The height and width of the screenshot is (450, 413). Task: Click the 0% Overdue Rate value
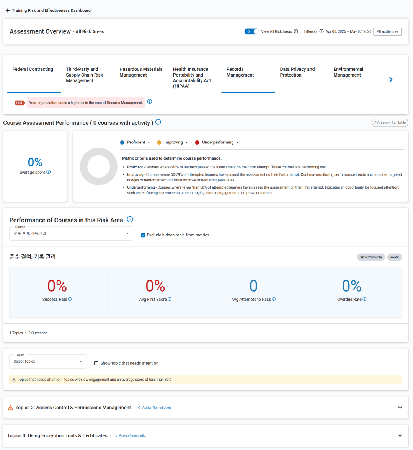coord(352,286)
